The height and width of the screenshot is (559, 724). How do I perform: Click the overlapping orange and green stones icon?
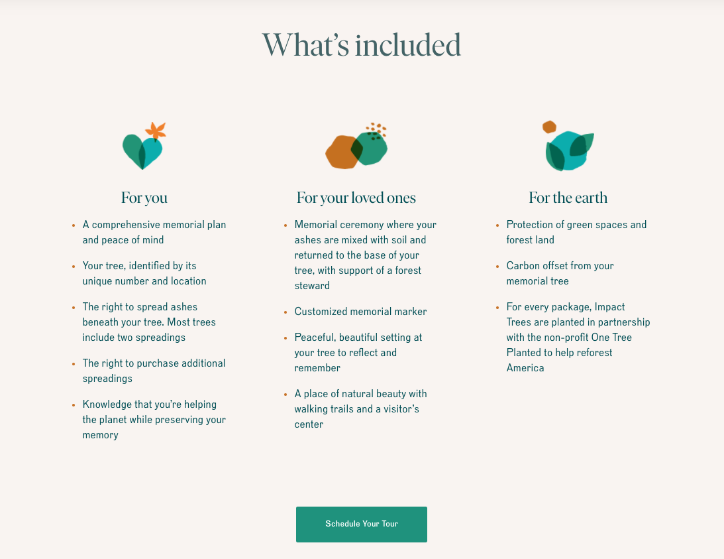click(x=356, y=147)
